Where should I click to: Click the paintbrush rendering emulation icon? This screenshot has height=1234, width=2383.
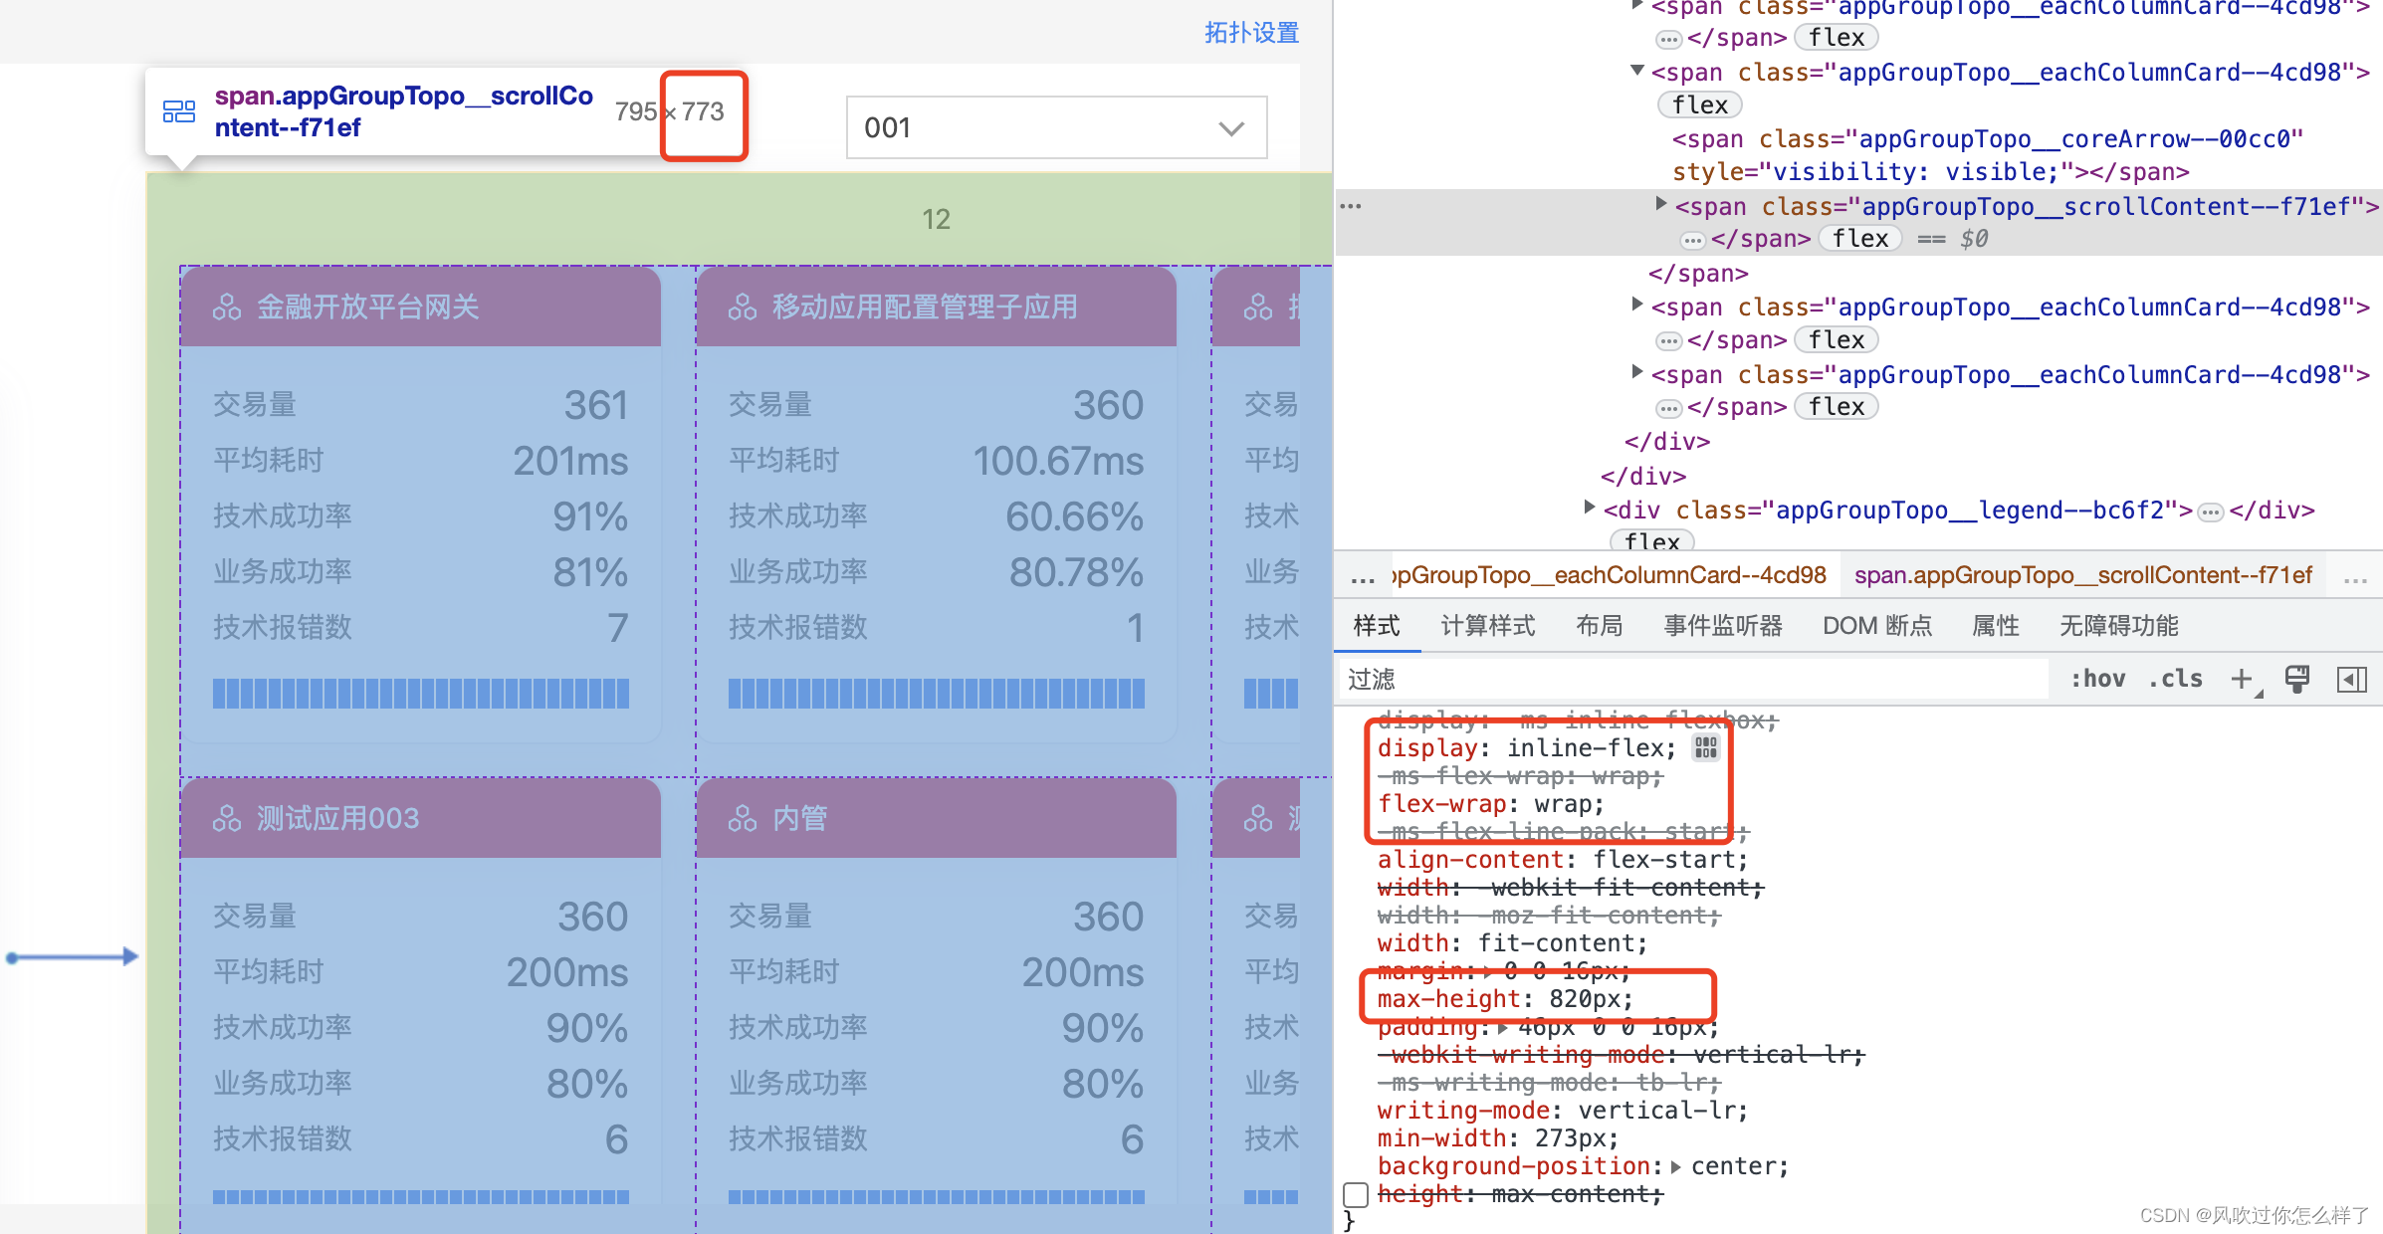click(x=2297, y=679)
